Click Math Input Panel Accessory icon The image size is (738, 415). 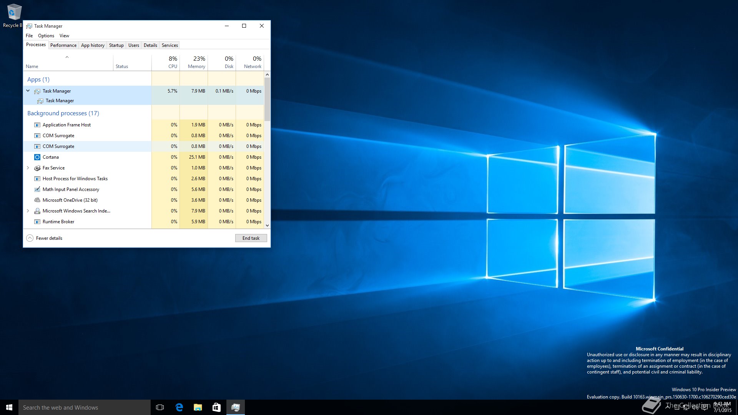[37, 189]
